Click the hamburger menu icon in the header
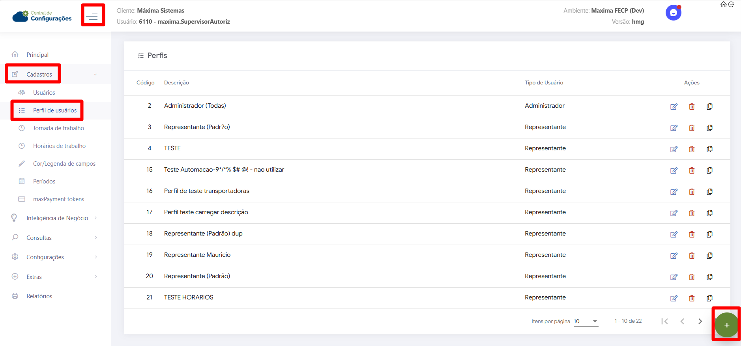 tap(93, 16)
